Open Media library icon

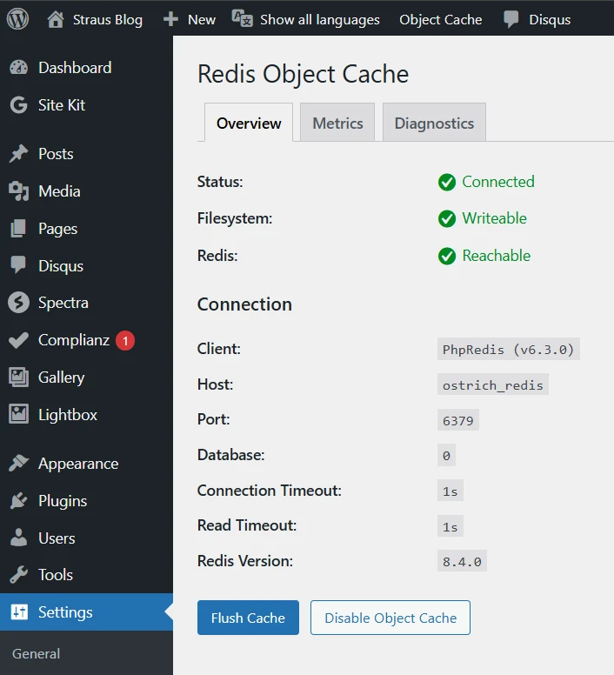pos(19,191)
